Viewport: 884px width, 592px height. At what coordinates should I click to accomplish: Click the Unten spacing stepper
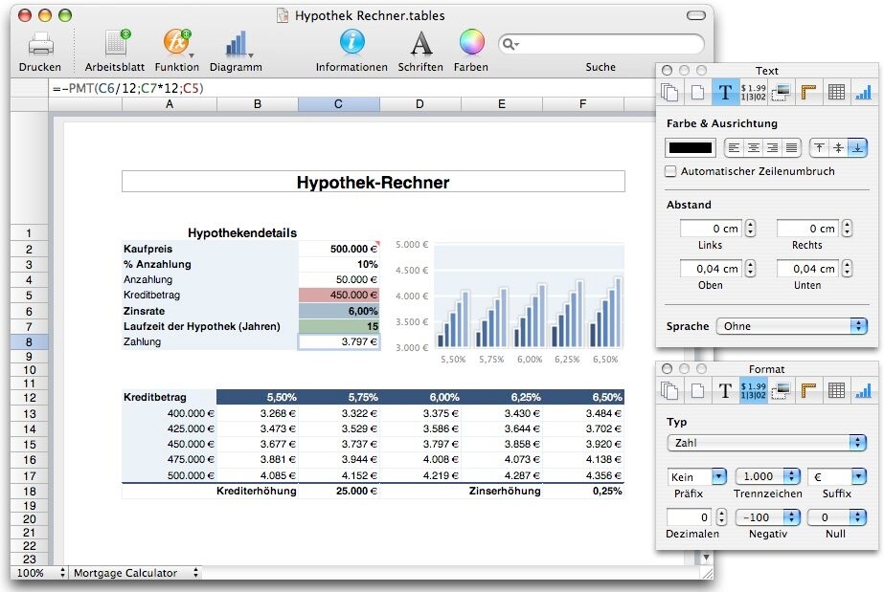(x=847, y=269)
